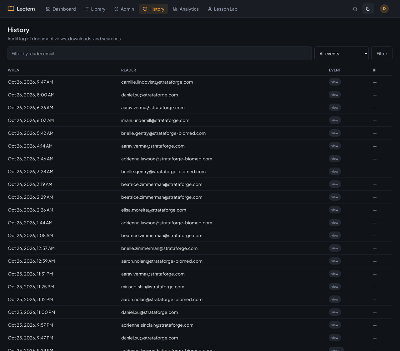The height and width of the screenshot is (351, 400).
Task: Click the view badge in the 3:28 AM row
Action: coord(335,172)
